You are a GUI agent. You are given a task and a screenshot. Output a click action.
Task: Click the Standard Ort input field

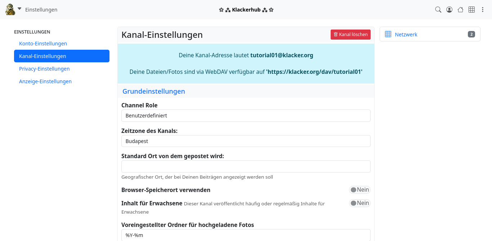tap(246, 166)
